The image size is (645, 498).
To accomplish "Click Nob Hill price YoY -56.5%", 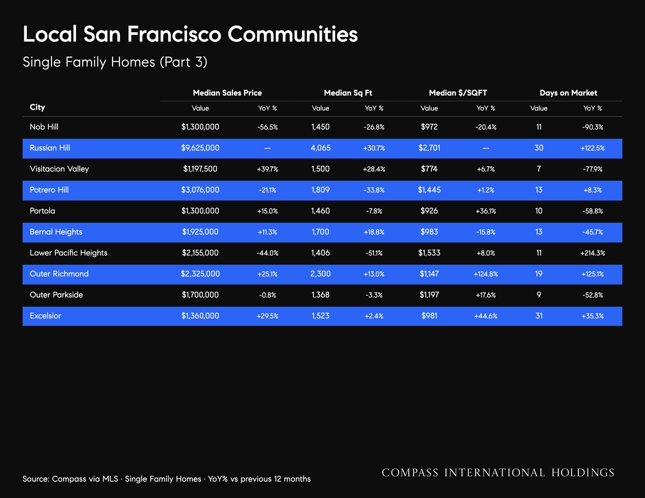I will [x=267, y=127].
